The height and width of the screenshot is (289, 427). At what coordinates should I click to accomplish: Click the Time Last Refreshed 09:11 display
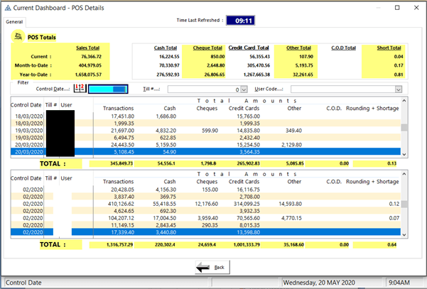tap(240, 21)
